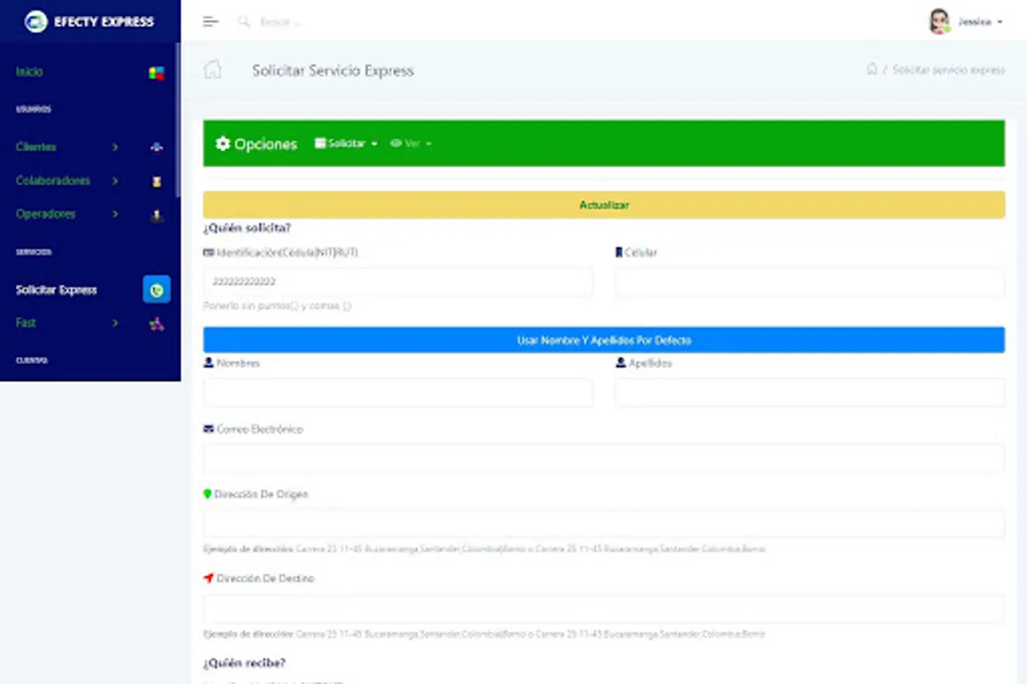This screenshot has width=1027, height=684.
Task: Expand the Fast chevron
Action: 115,323
